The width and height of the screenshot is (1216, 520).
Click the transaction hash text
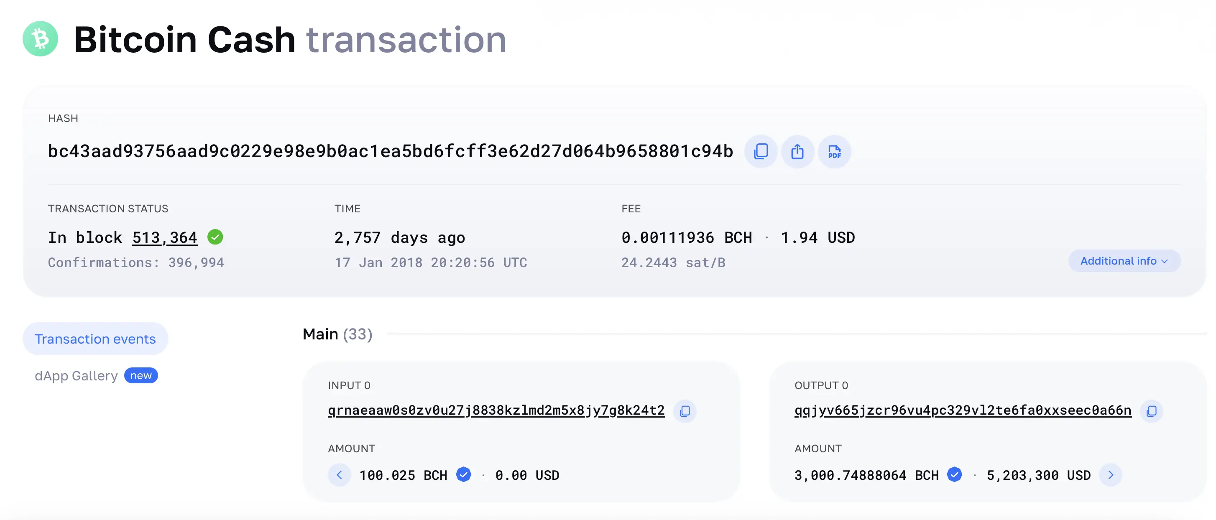[x=391, y=151]
